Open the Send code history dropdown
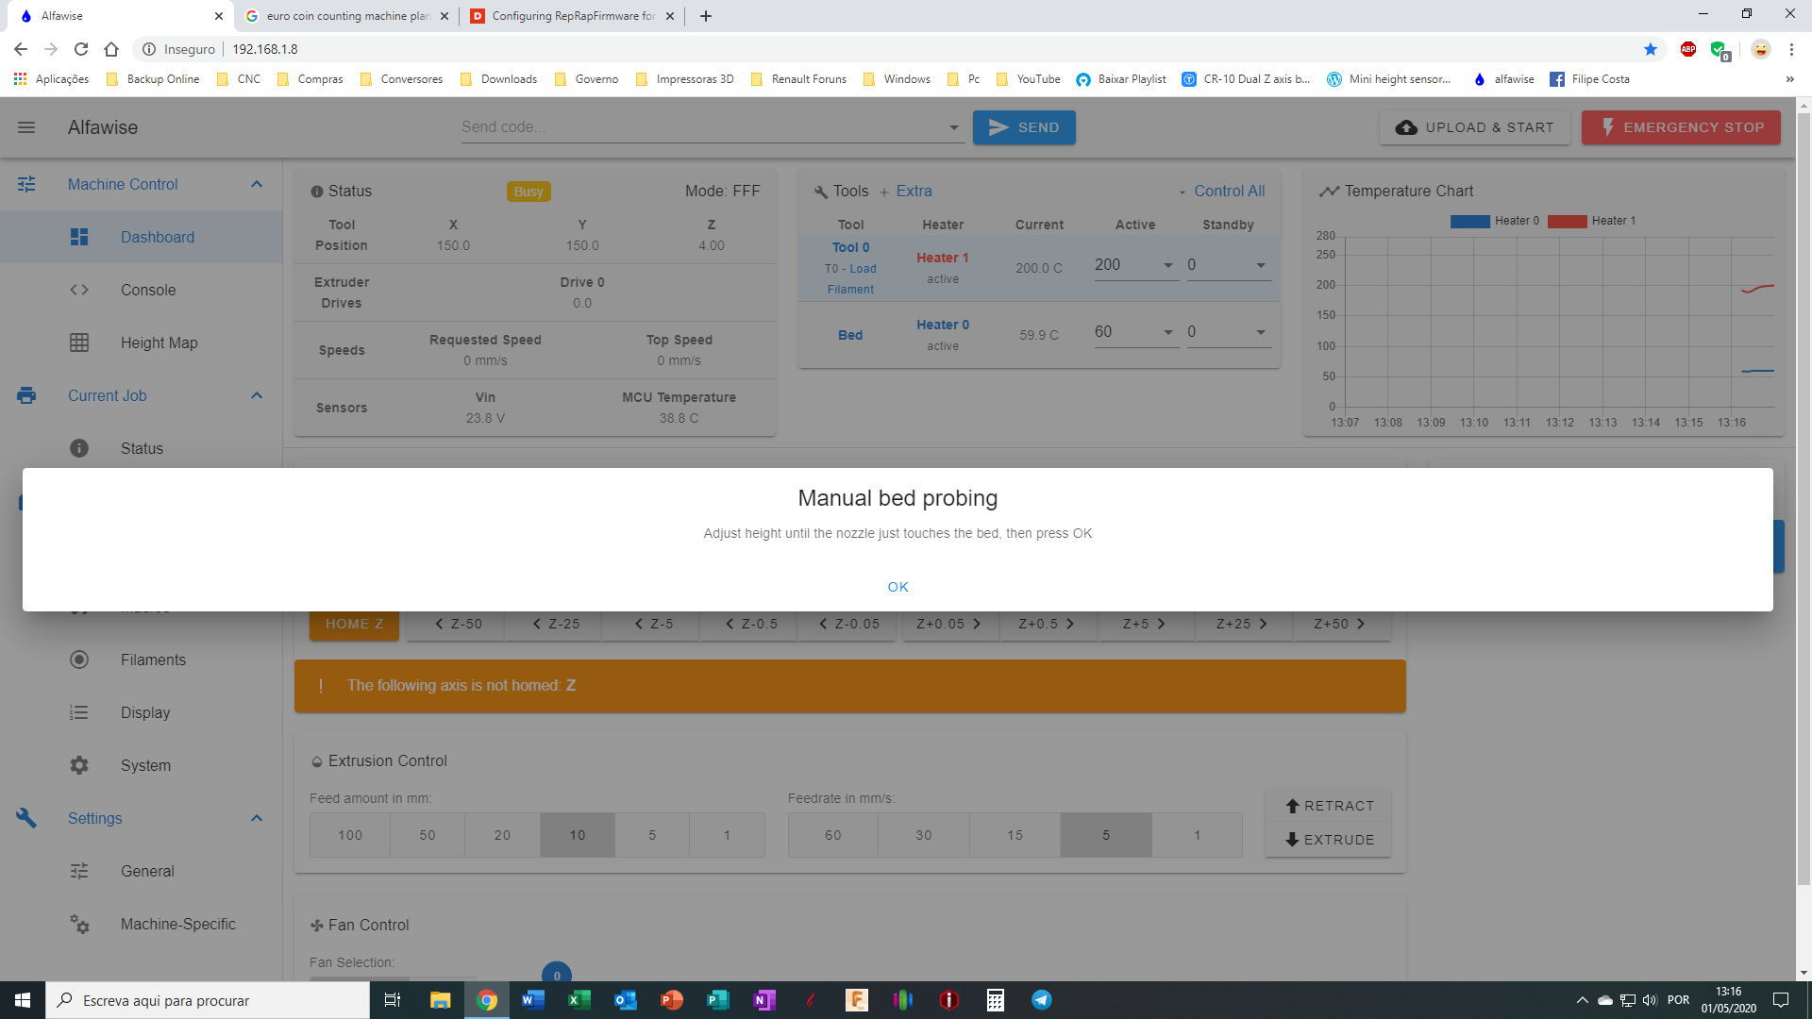Image resolution: width=1812 pixels, height=1019 pixels. click(x=953, y=127)
